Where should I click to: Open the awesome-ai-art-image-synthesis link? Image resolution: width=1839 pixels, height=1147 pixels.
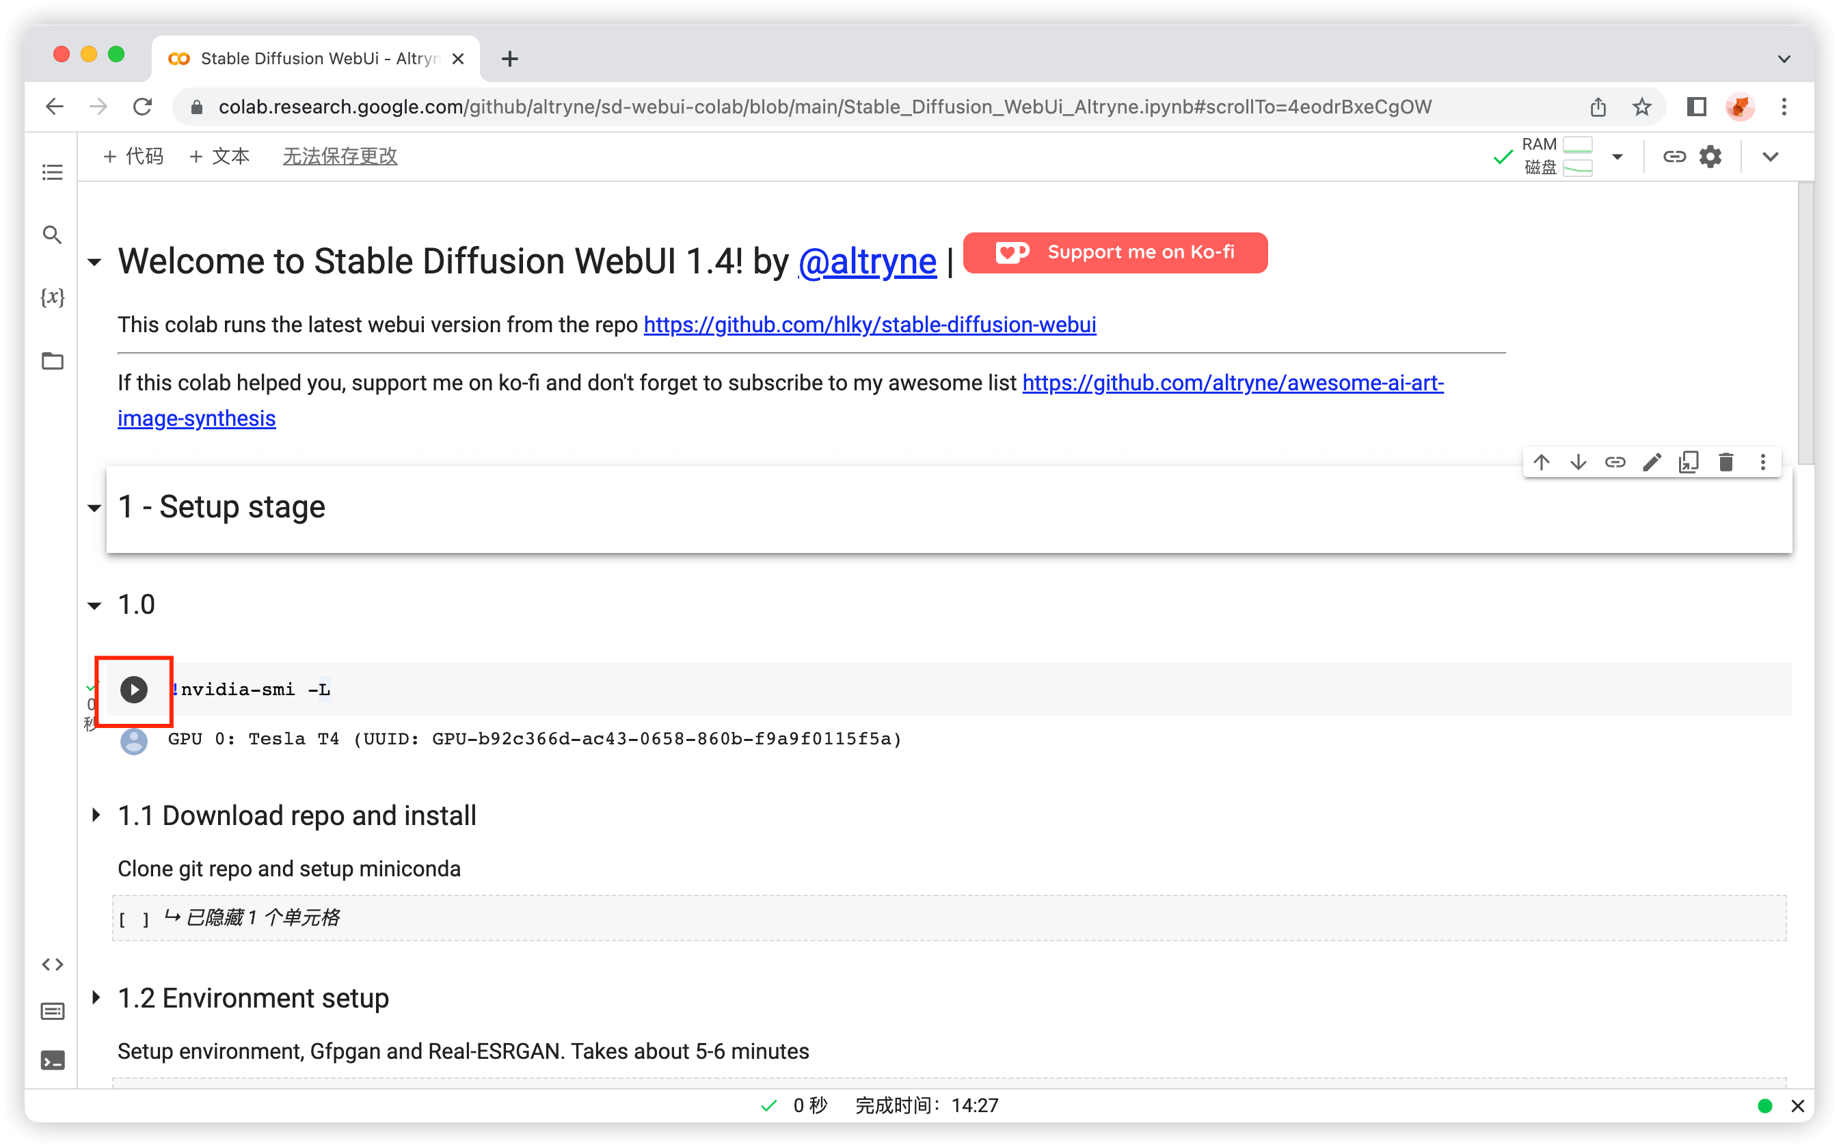[1233, 383]
